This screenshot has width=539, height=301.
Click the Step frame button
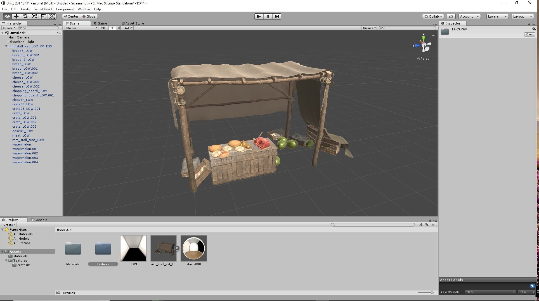[x=276, y=16]
